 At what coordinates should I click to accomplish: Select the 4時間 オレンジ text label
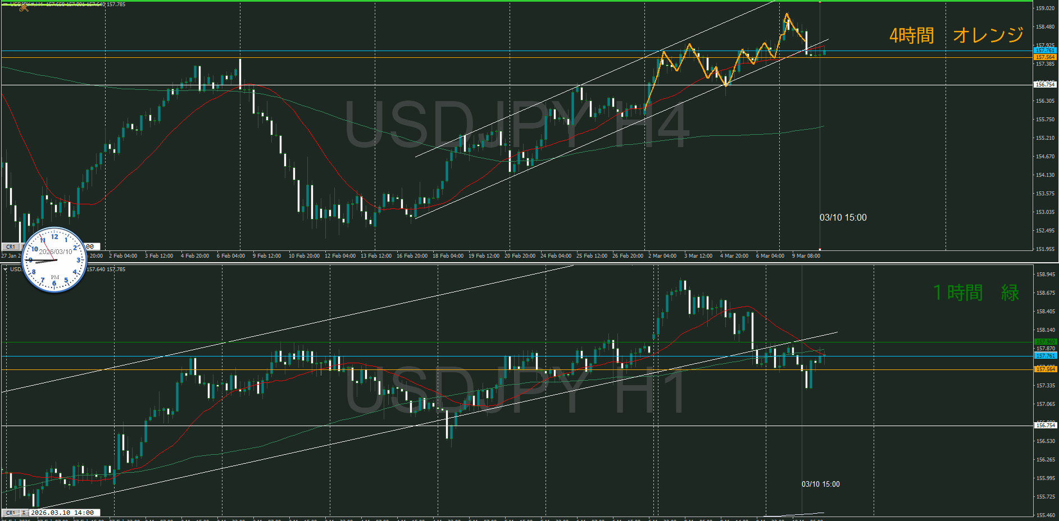click(x=956, y=35)
